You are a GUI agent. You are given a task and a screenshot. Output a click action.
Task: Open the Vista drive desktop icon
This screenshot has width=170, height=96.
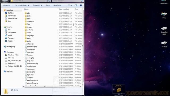click(164, 15)
